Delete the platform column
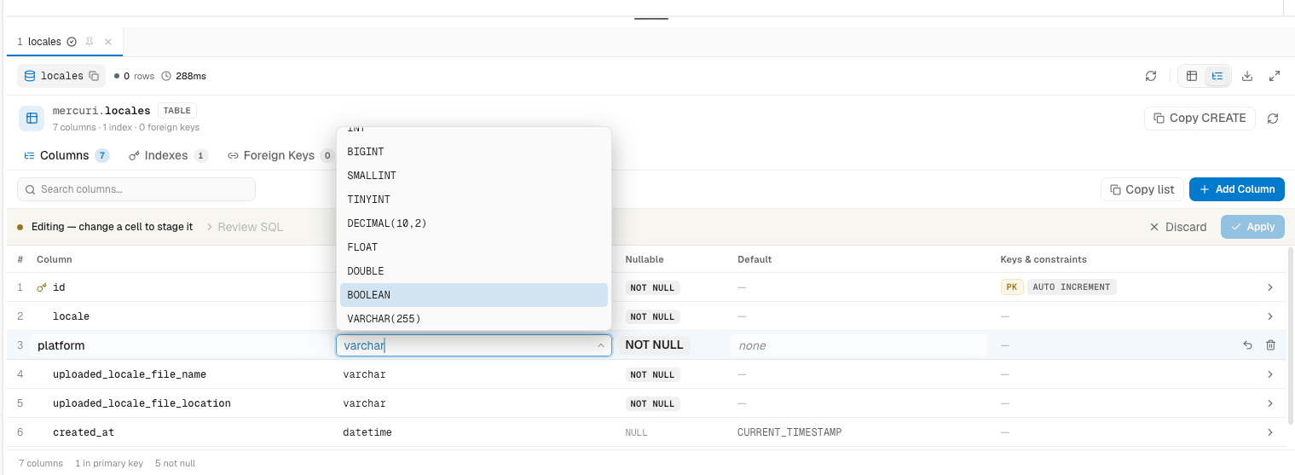Screen dimensions: 1295x475 coord(1270,345)
